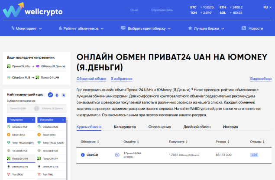
Task: Expand Выбрать криптобиржу menu
Action: (x=146, y=28)
